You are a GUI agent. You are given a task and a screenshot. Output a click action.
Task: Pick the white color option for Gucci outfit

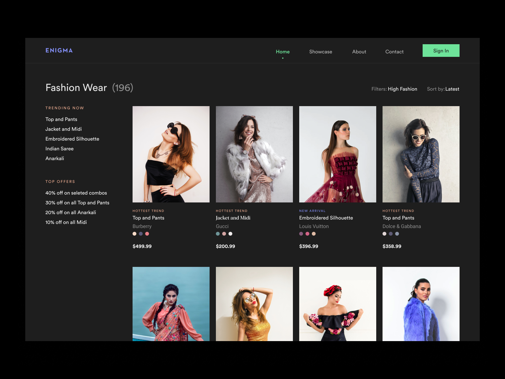(230, 234)
